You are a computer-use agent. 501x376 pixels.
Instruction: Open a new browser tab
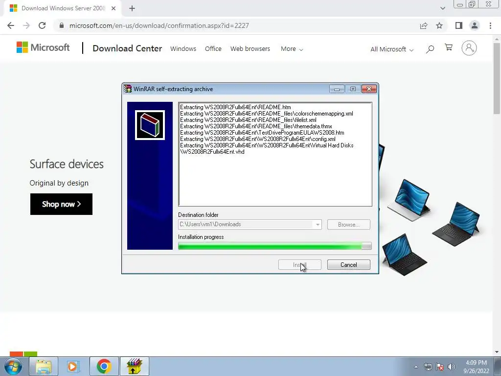coord(132,8)
